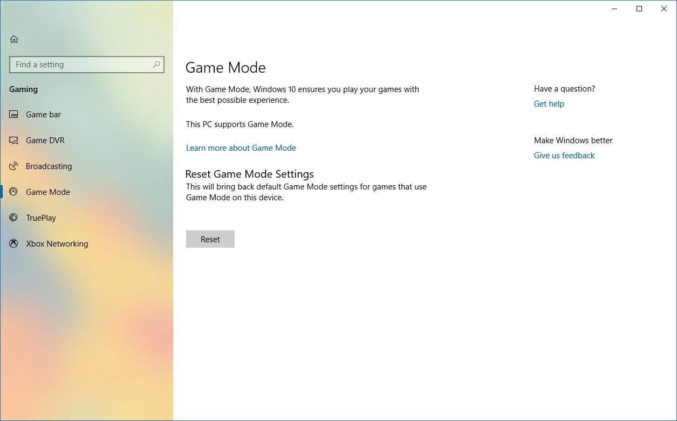
Task: Click the Game Mode page heading
Action: [x=225, y=68]
